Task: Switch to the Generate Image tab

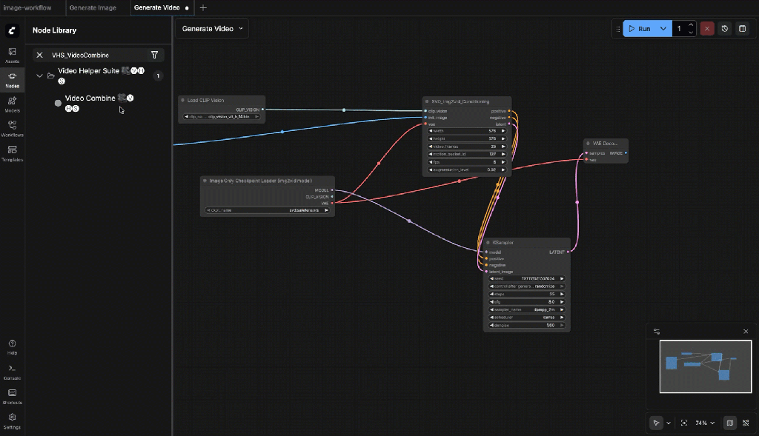Action: [x=93, y=7]
